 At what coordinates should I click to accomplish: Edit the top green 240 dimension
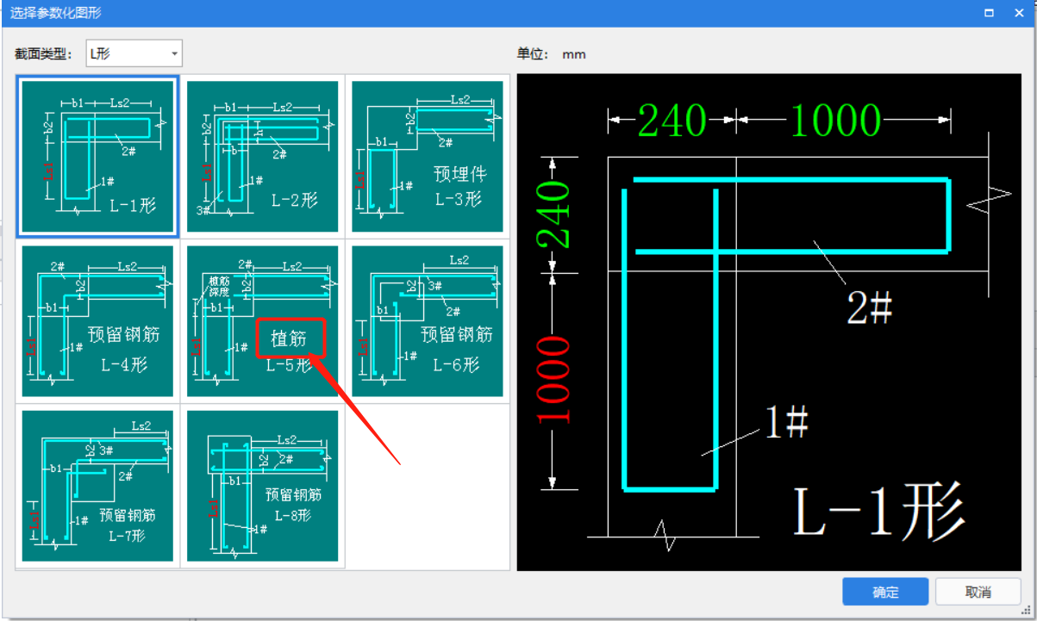pyautogui.click(x=672, y=121)
